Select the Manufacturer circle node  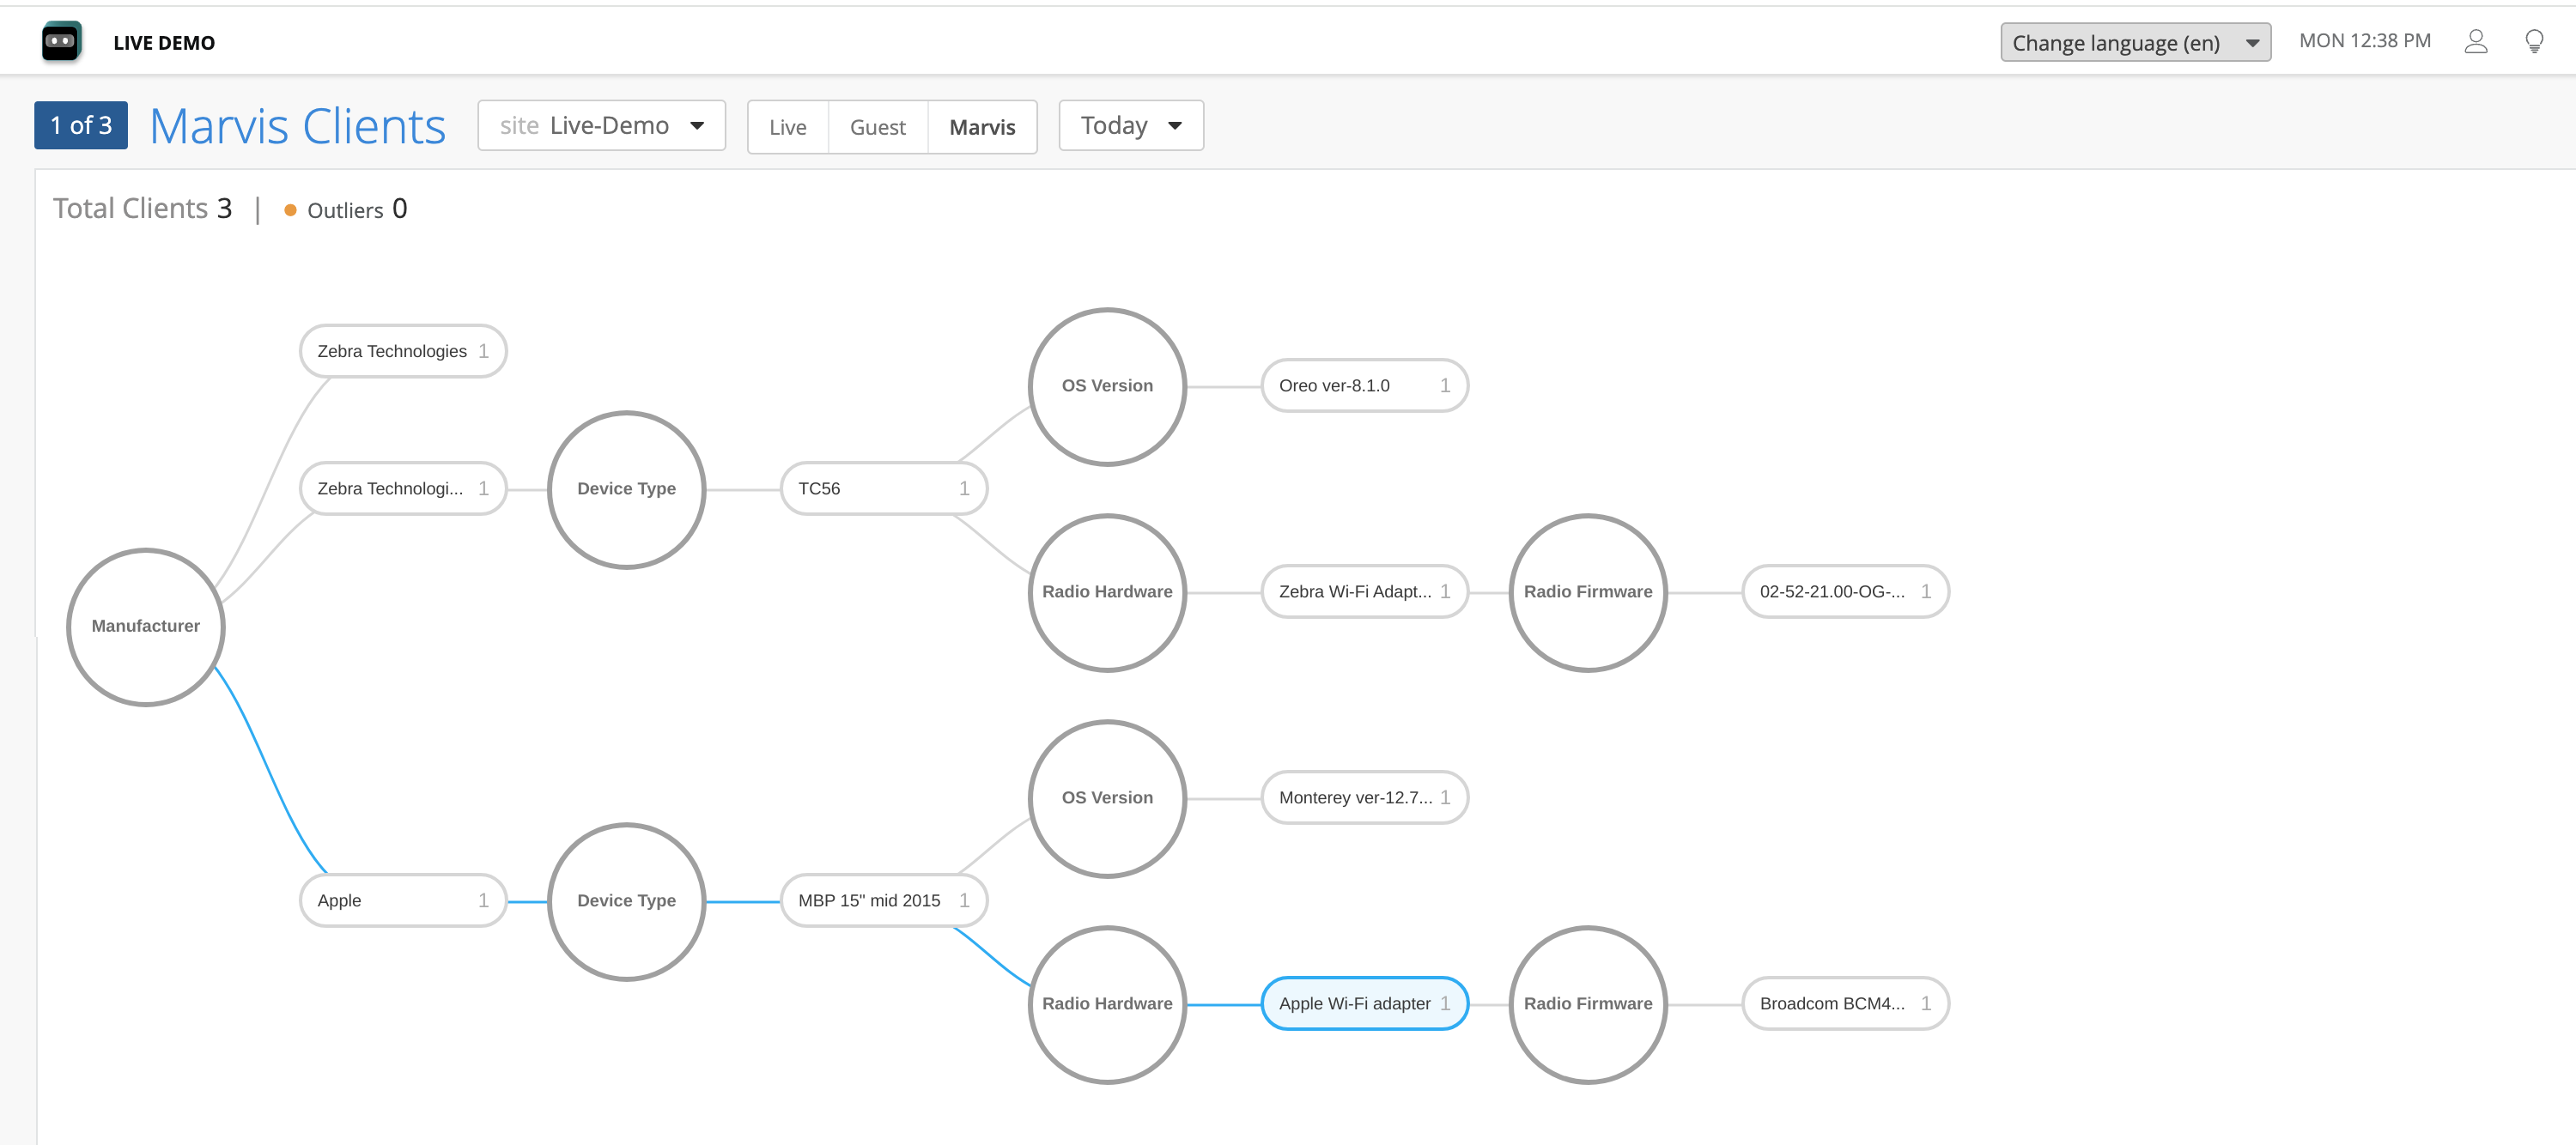pos(146,626)
